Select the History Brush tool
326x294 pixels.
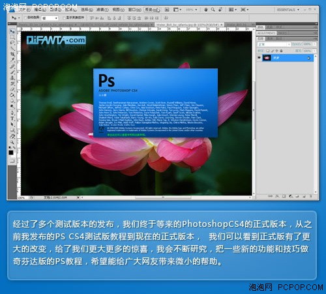point(12,83)
